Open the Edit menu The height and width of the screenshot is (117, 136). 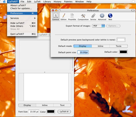[29, 2]
